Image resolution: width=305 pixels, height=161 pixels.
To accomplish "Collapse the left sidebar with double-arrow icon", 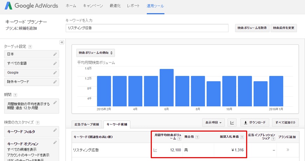I will tap(62, 42).
